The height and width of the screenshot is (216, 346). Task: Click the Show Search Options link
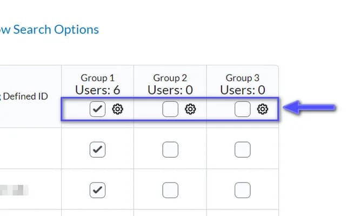[49, 30]
